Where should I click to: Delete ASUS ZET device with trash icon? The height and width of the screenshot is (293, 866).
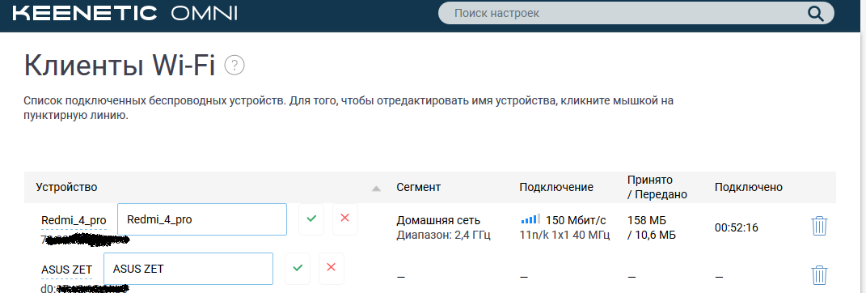[820, 275]
